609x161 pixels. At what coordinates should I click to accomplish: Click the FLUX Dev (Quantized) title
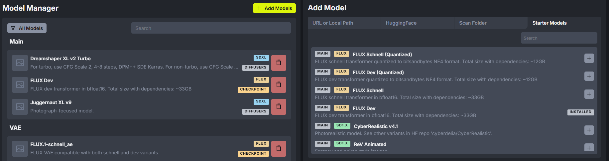[378, 73]
